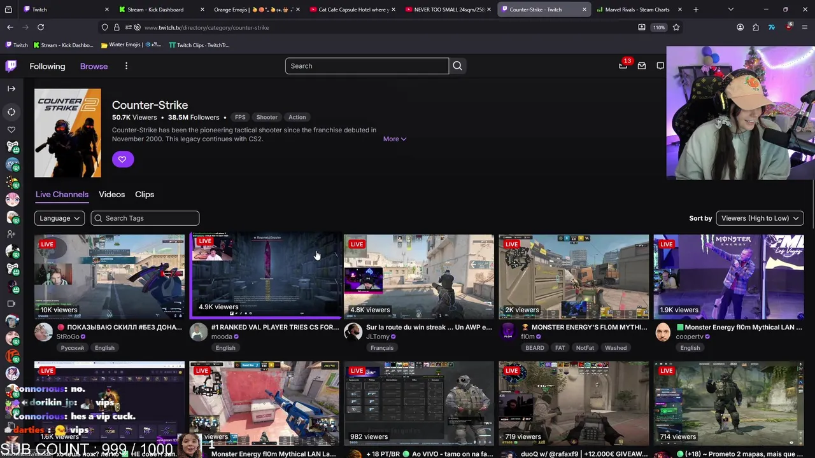Open the Twitch Clips bookmark
Viewport: 815px width, 458px height.
[x=199, y=45]
